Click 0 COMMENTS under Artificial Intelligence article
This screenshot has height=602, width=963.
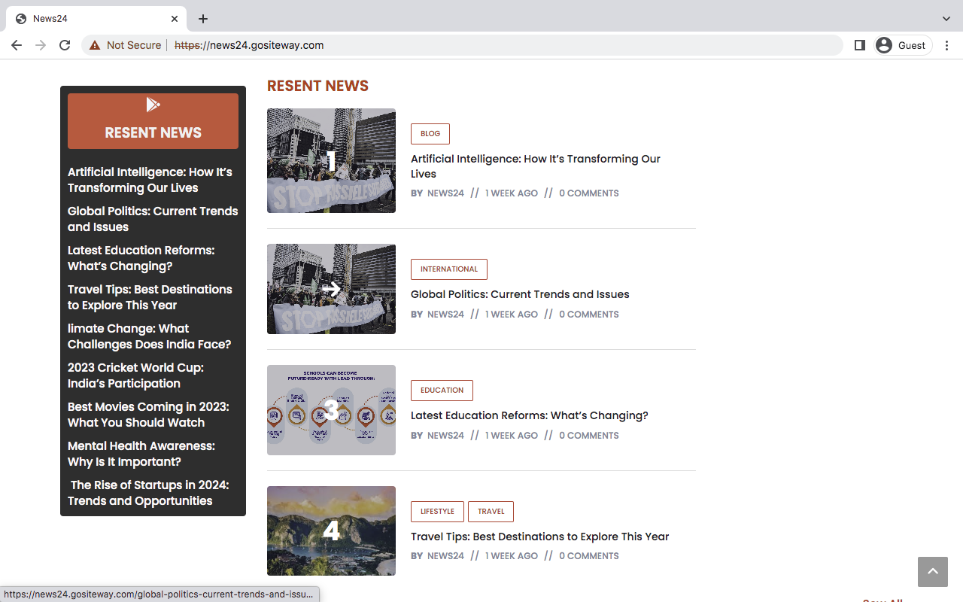[x=589, y=193]
